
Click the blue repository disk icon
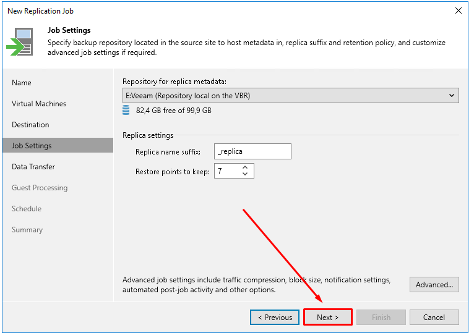coord(126,110)
